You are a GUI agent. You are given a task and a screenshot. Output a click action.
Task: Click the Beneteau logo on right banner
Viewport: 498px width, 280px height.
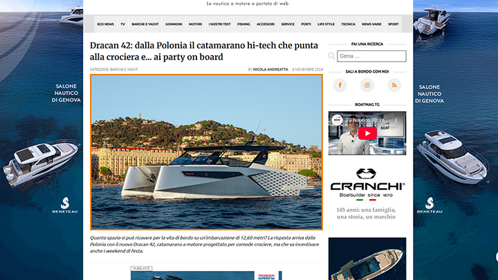430,205
